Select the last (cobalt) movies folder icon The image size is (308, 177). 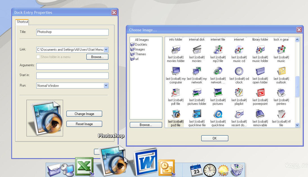176,50
